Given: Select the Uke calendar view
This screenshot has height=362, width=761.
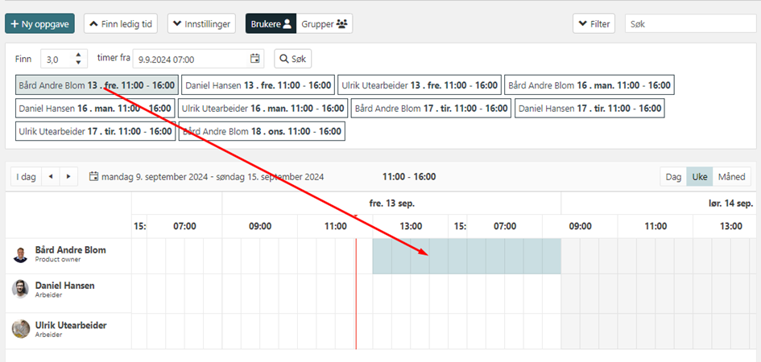Looking at the screenshot, I should [x=700, y=176].
